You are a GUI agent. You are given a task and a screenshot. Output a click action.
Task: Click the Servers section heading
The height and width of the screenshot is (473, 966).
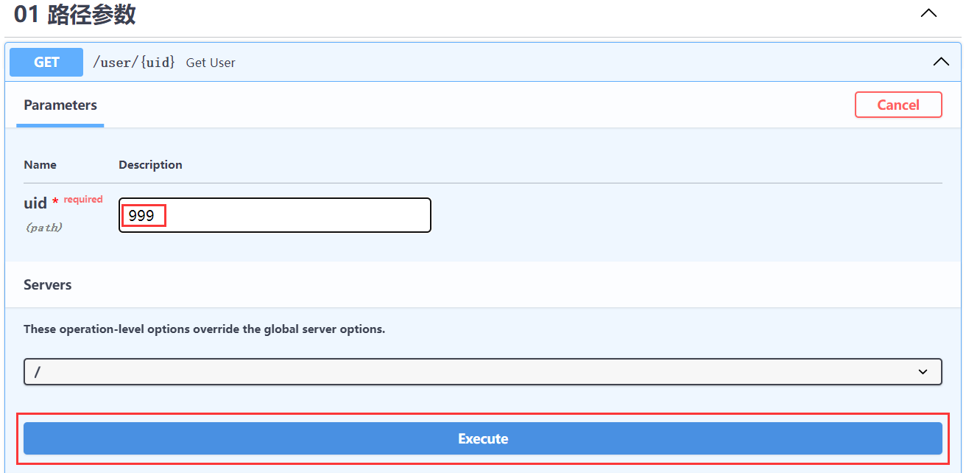48,285
